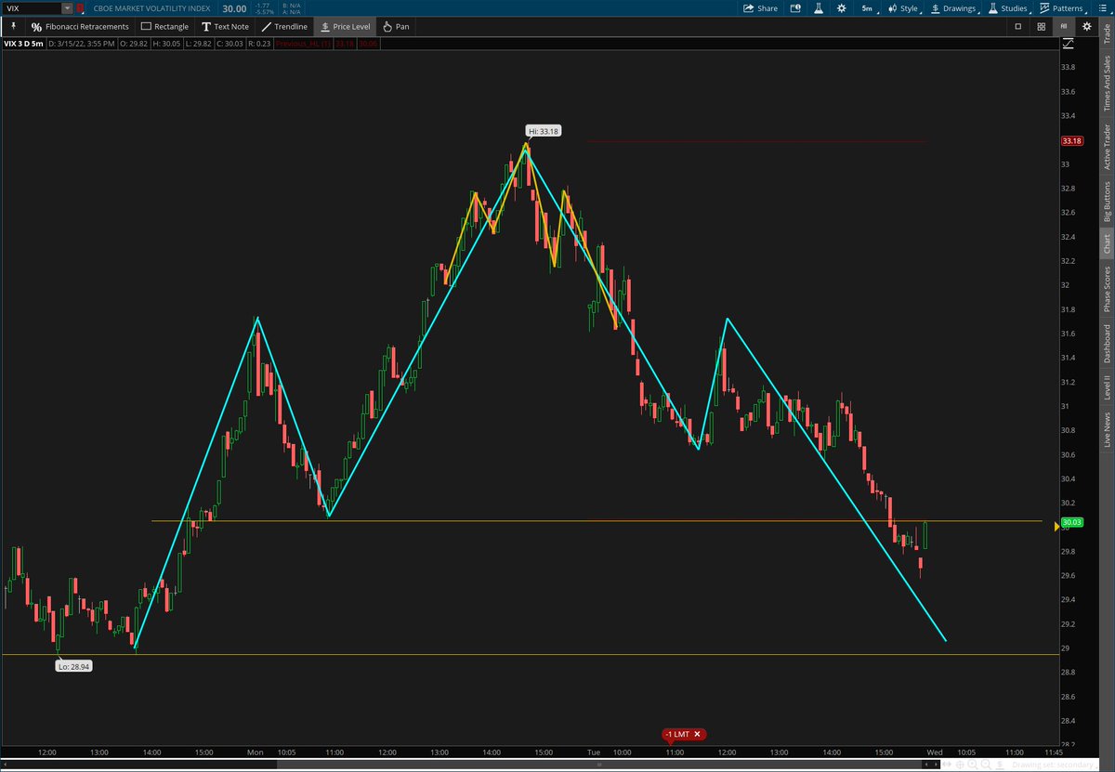The width and height of the screenshot is (1115, 772).
Task: Select the Price Level drawing tool
Action: pos(345,26)
